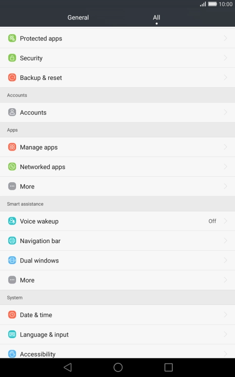235x377 pixels.
Task: Open More under Smart assistance
Action: point(118,280)
